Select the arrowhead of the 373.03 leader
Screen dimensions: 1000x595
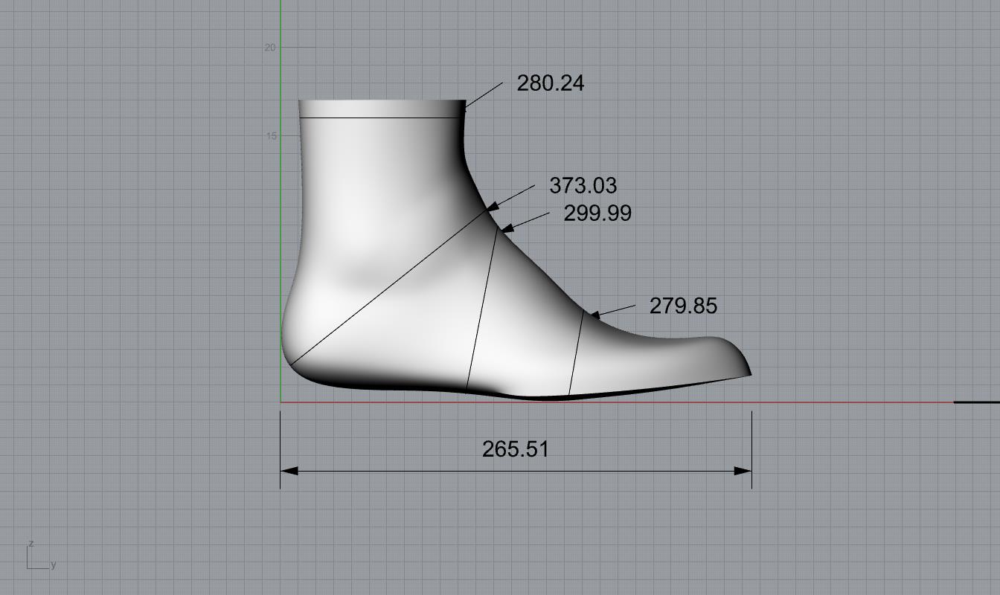pyautogui.click(x=494, y=207)
